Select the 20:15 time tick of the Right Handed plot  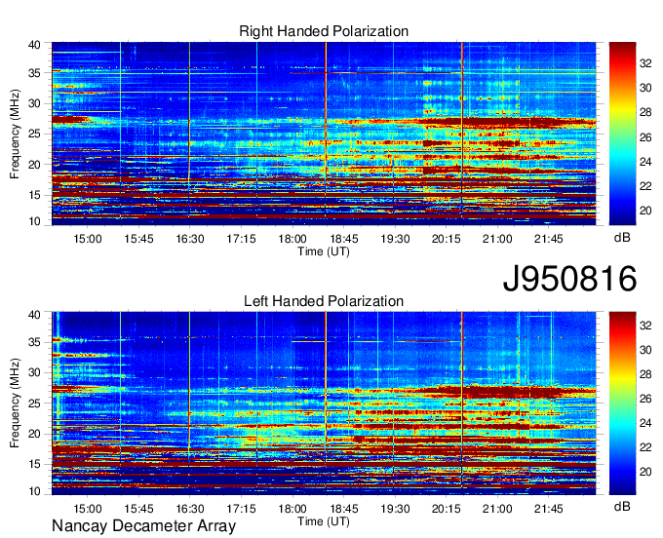coord(447,239)
